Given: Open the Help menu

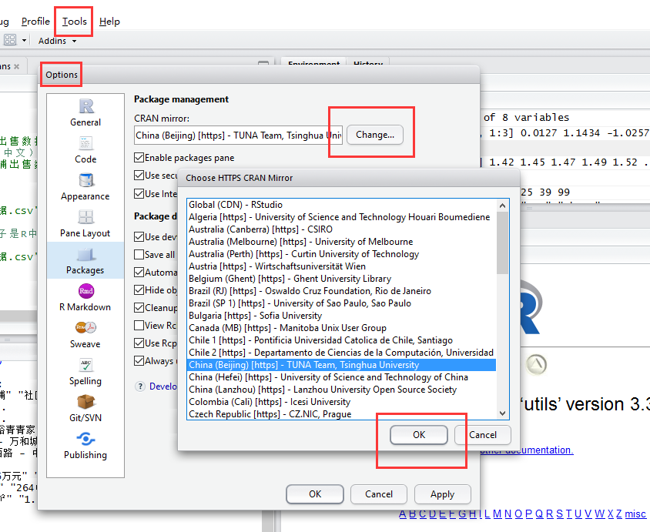Looking at the screenshot, I should (x=109, y=21).
